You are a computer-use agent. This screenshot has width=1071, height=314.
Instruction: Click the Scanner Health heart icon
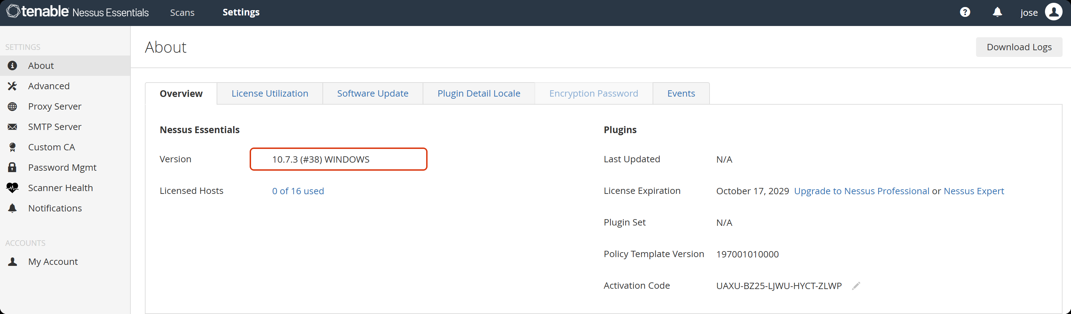click(x=12, y=188)
